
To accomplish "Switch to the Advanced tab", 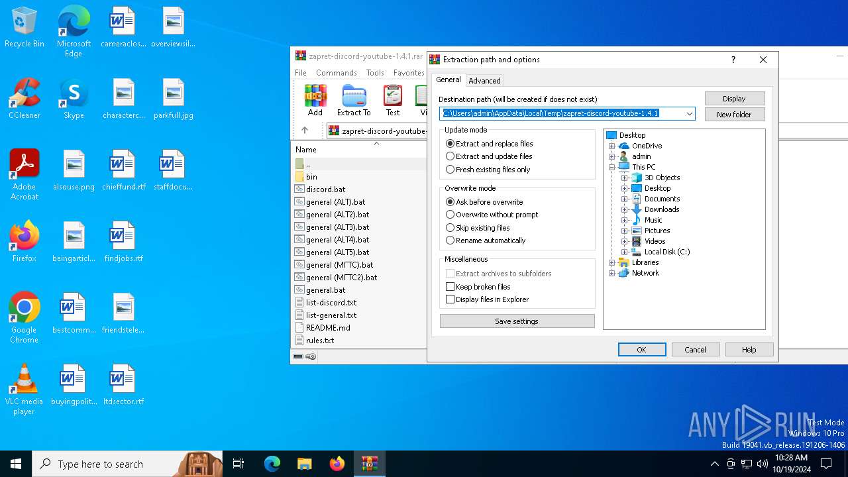I will [x=484, y=81].
